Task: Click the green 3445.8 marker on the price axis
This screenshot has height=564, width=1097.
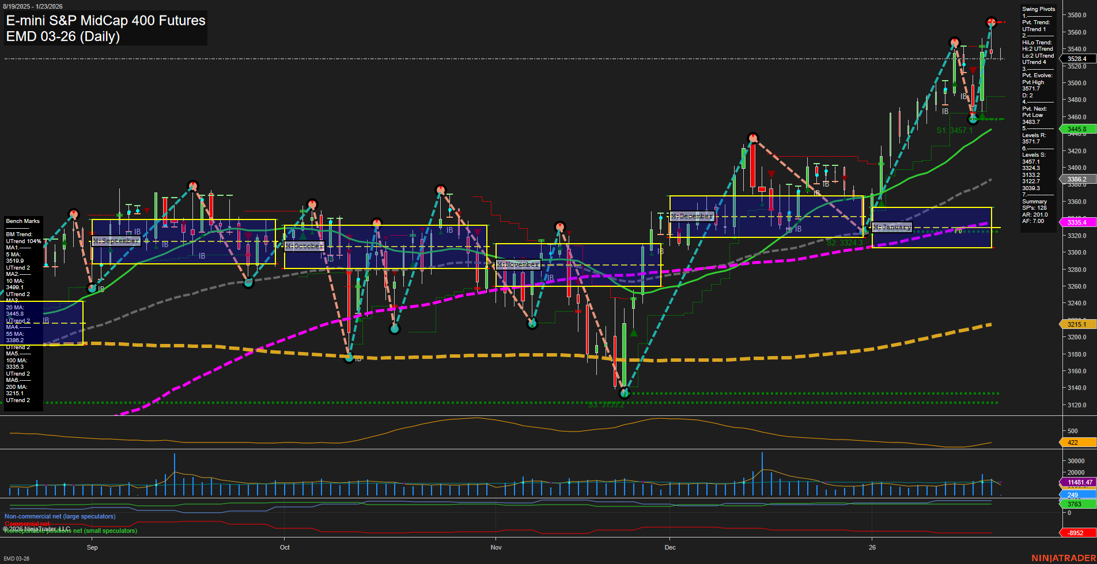Action: point(1077,129)
